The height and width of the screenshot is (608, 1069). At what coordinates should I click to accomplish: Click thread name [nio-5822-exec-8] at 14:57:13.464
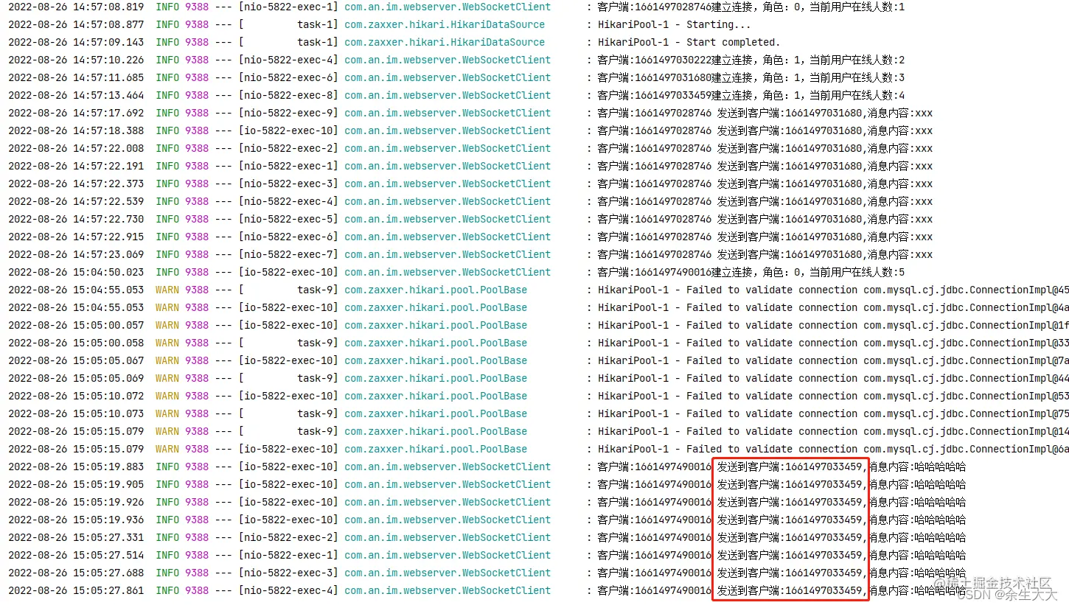coord(288,95)
